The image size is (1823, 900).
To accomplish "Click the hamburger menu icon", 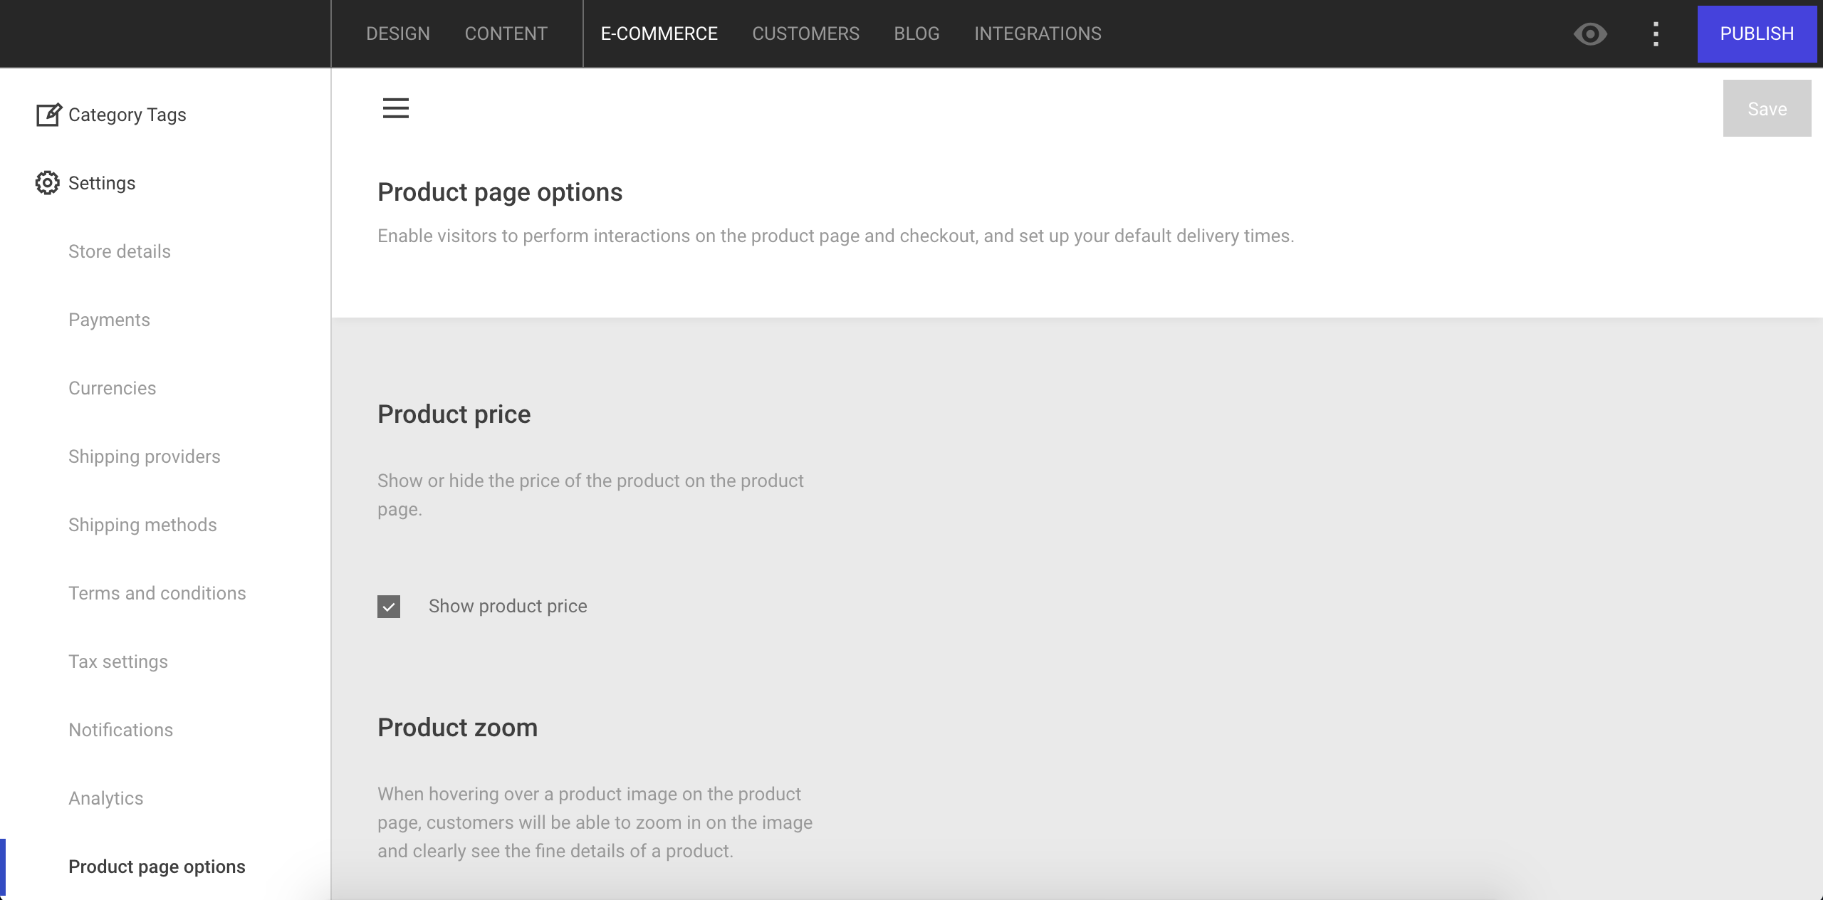I will 395,108.
